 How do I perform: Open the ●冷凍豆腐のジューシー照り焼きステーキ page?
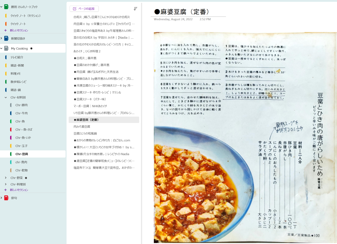[x=104, y=86]
